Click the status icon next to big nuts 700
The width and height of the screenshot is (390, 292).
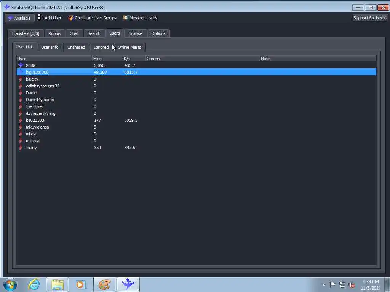(x=21, y=72)
